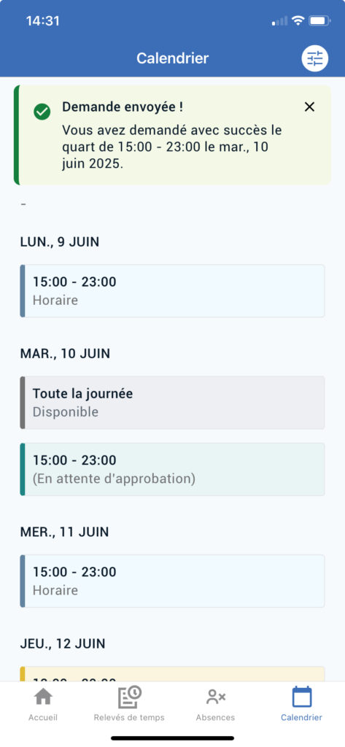
Task: Open the 'Toute la journée' Disponible entry
Action: click(172, 403)
